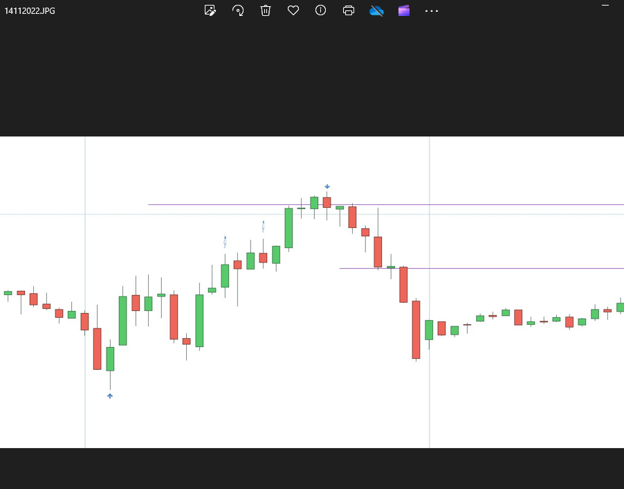This screenshot has height=489, width=624.
Task: Print the chart image
Action: (x=349, y=10)
